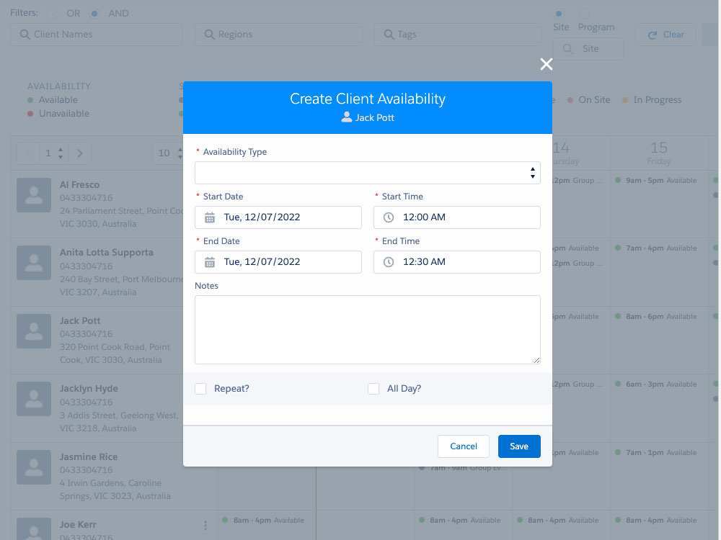Open the Availability Type dropdown

tap(368, 173)
